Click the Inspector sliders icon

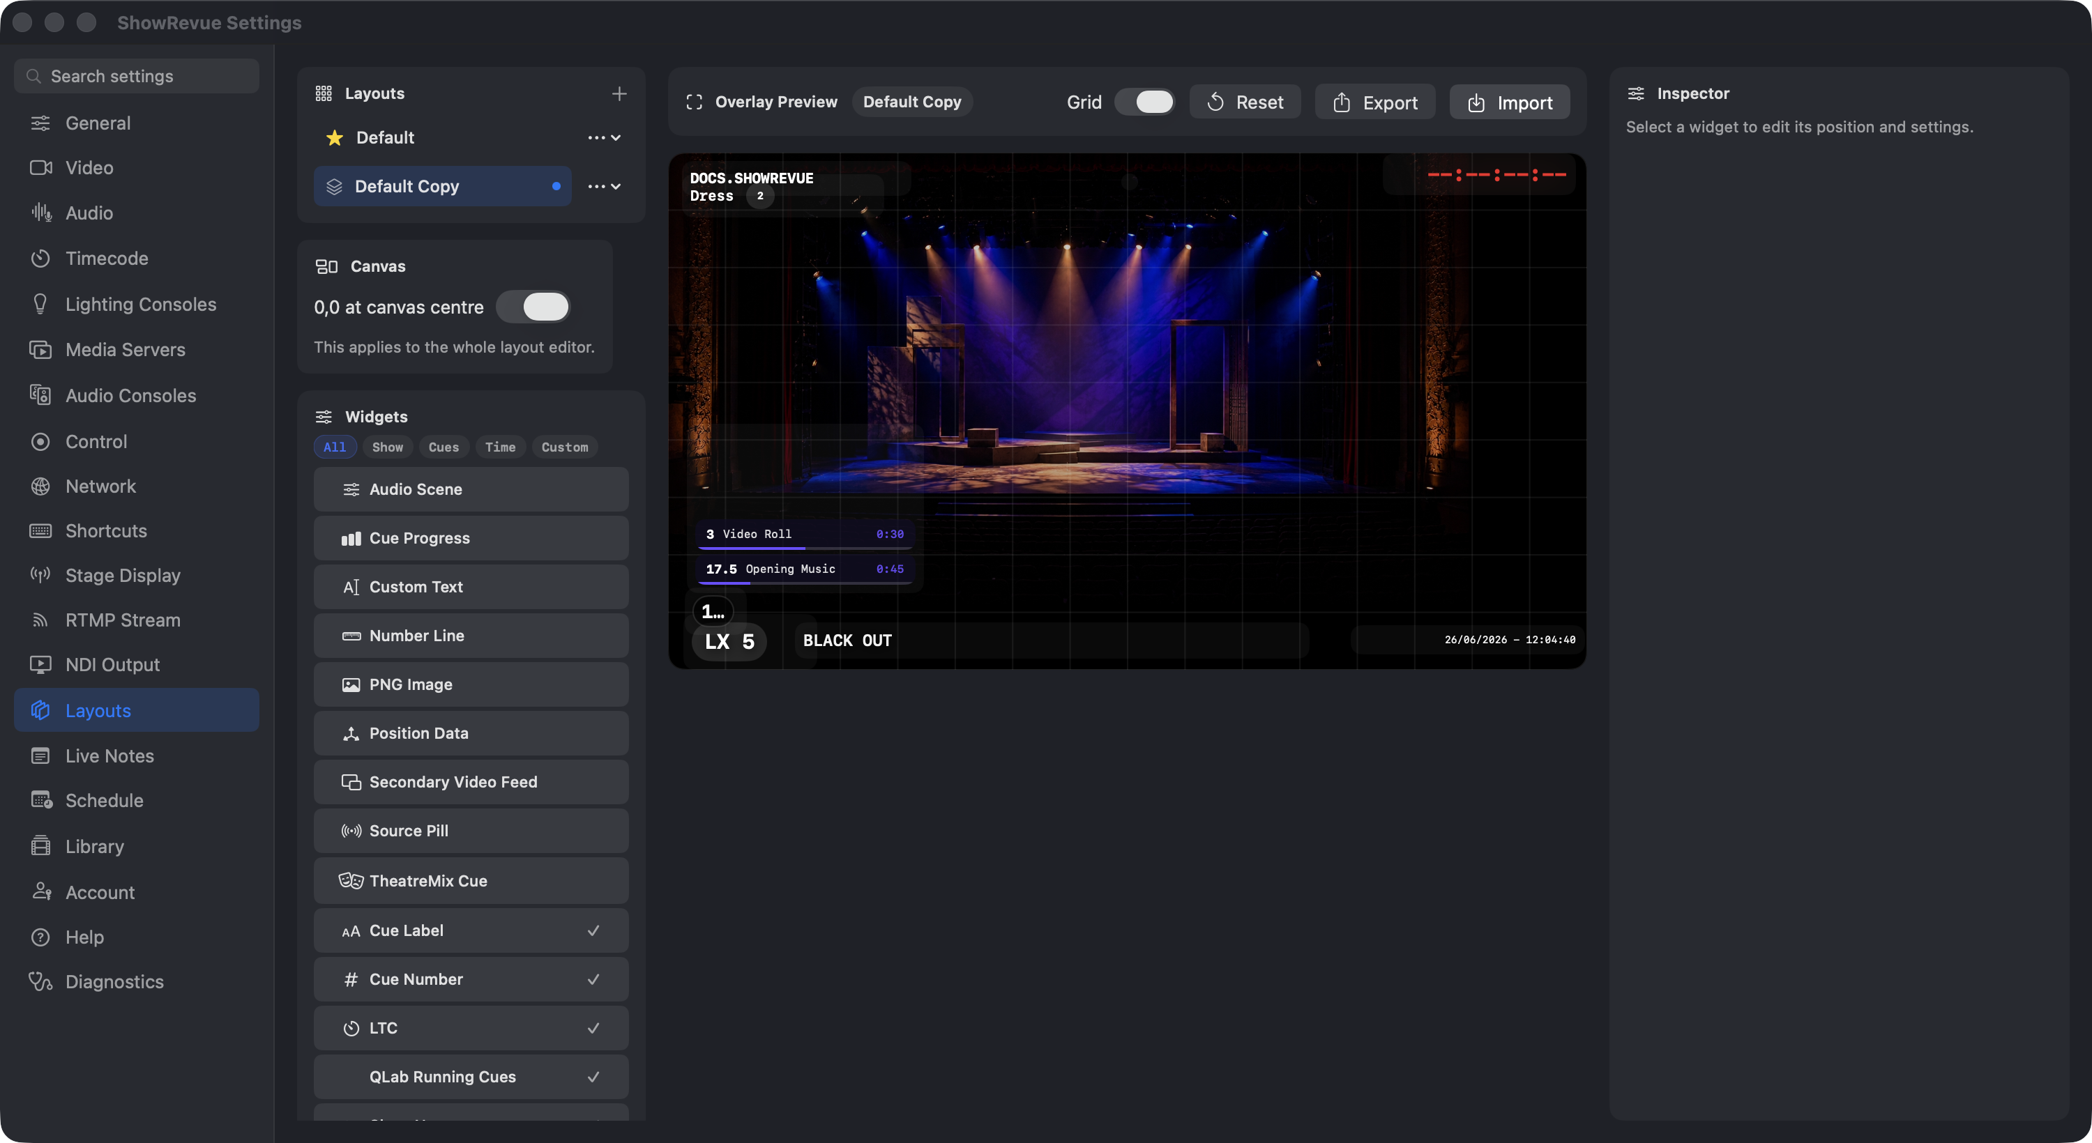(x=1635, y=93)
